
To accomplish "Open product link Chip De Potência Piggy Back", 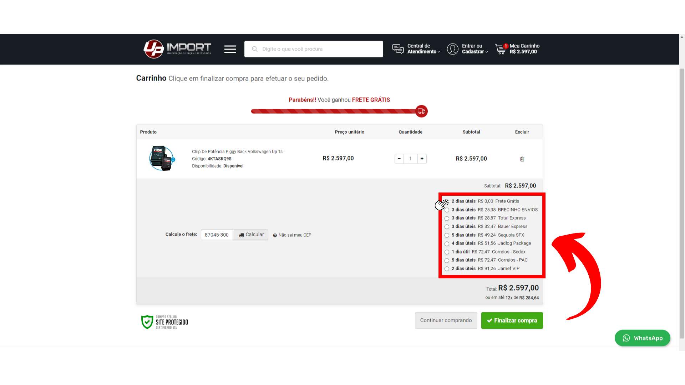I will pos(238,152).
